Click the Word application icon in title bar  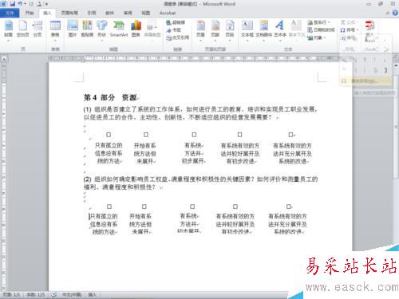(x=3, y=4)
